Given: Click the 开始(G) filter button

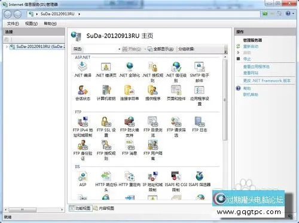Looking at the screenshot, I should (132, 49).
